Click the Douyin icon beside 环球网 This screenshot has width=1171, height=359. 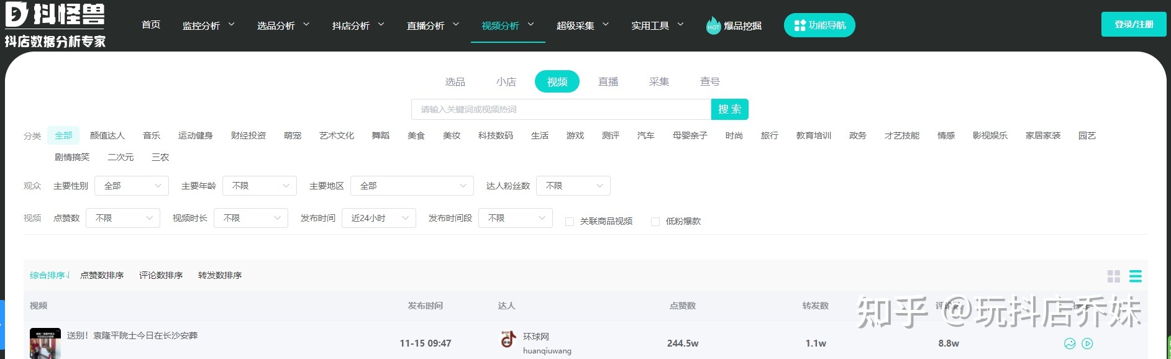pyautogui.click(x=508, y=339)
